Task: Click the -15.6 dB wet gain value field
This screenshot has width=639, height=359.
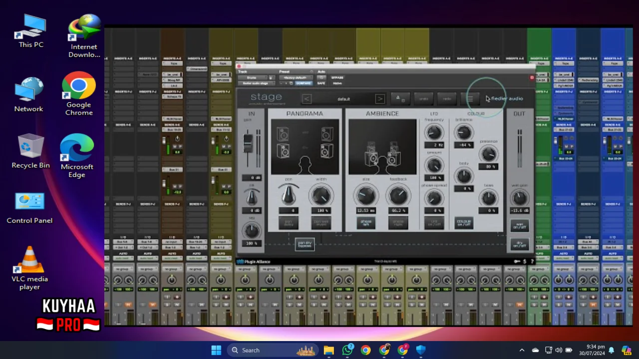Action: click(x=520, y=210)
